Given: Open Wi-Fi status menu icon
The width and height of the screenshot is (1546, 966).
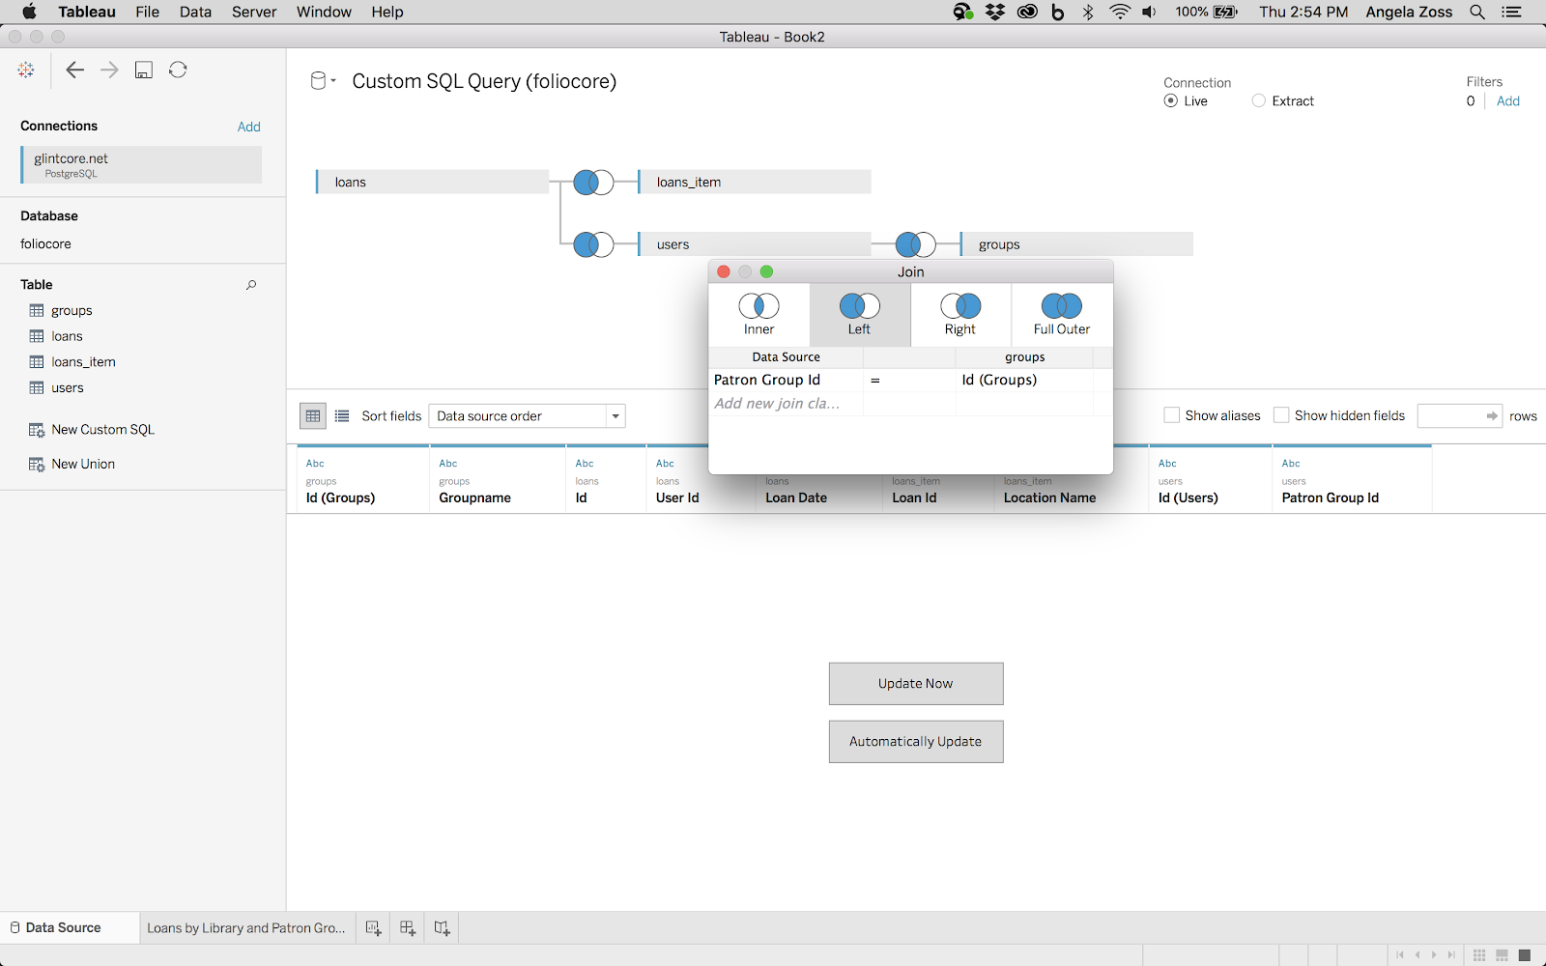Looking at the screenshot, I should (x=1120, y=12).
